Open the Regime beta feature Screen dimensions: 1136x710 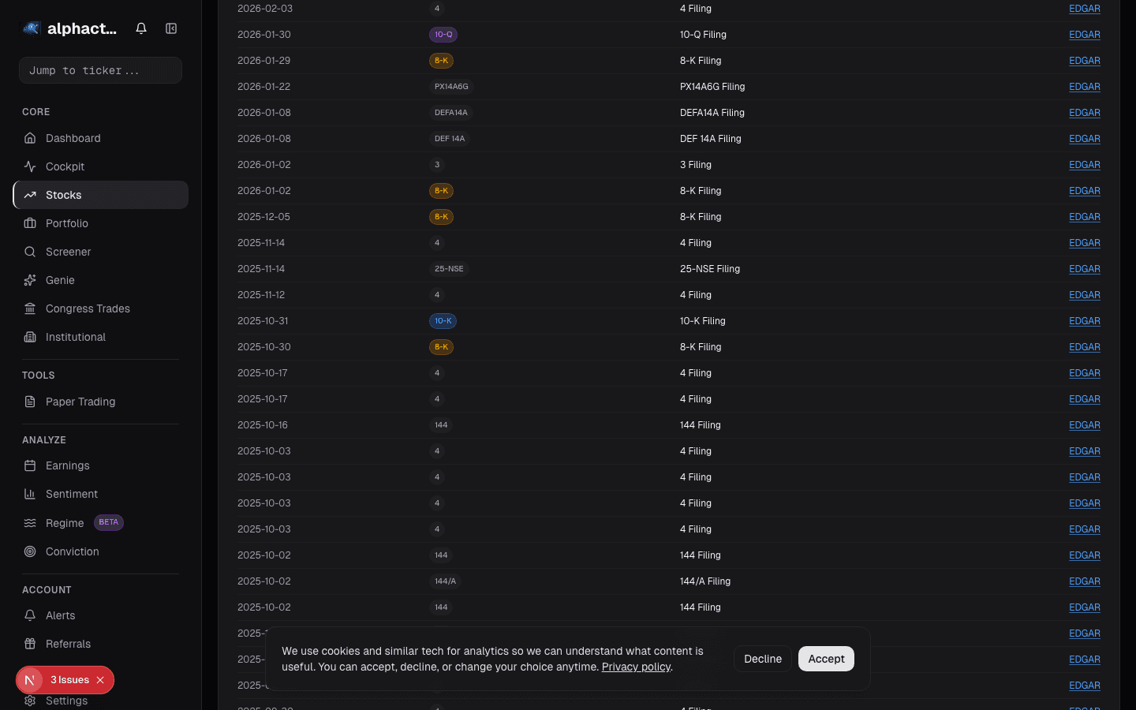[65, 522]
